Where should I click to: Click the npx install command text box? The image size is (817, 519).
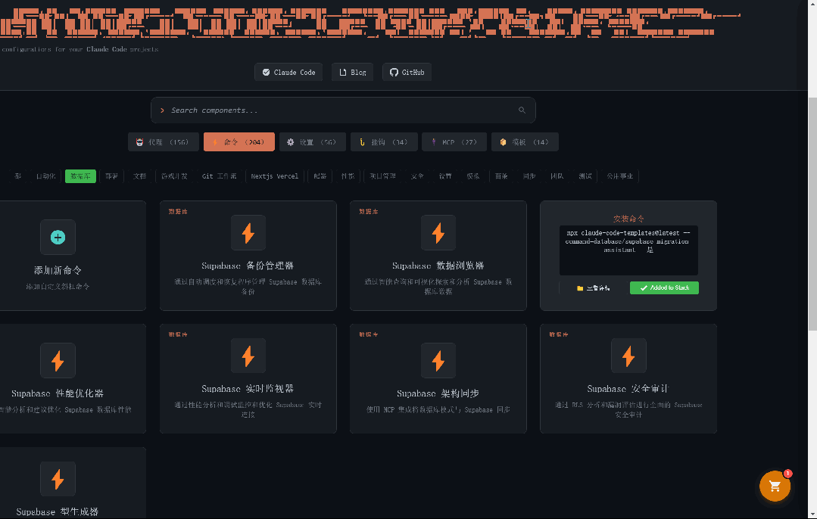tap(628, 250)
